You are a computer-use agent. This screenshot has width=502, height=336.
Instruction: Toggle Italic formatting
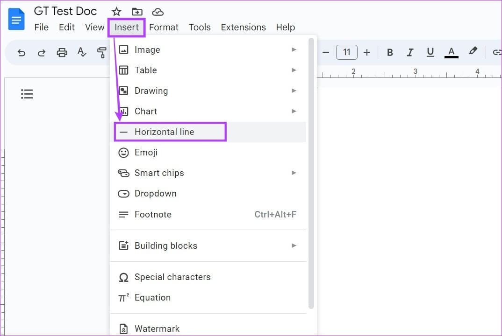(410, 52)
